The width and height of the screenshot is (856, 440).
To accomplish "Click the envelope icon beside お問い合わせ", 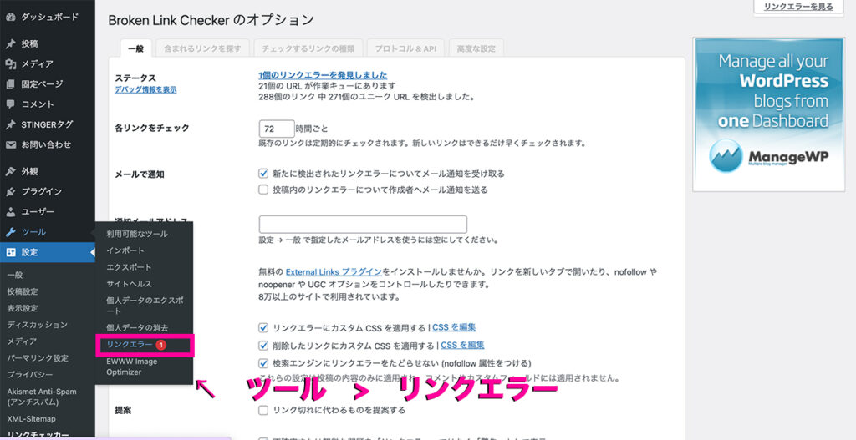I will [10, 144].
